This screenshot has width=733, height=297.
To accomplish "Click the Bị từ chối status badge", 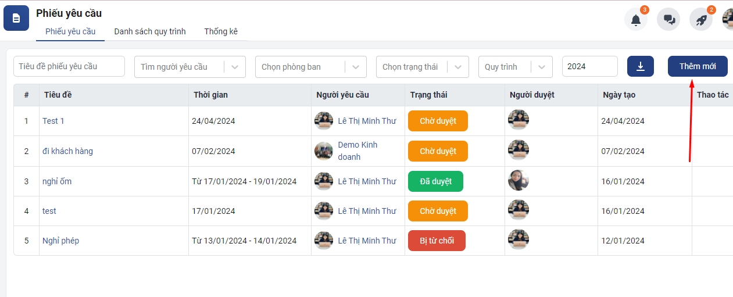I will (x=437, y=241).
